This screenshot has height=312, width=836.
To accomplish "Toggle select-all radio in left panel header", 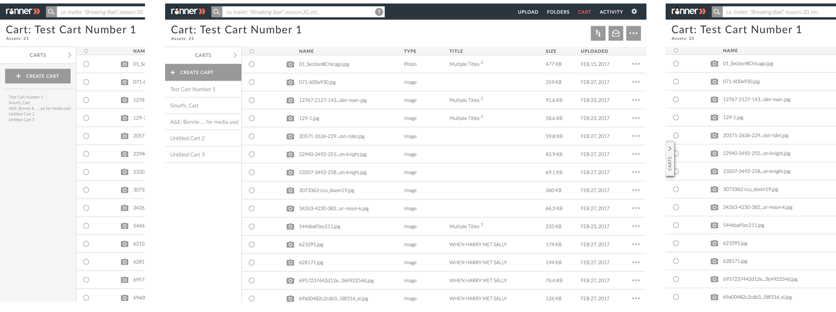I will [86, 51].
